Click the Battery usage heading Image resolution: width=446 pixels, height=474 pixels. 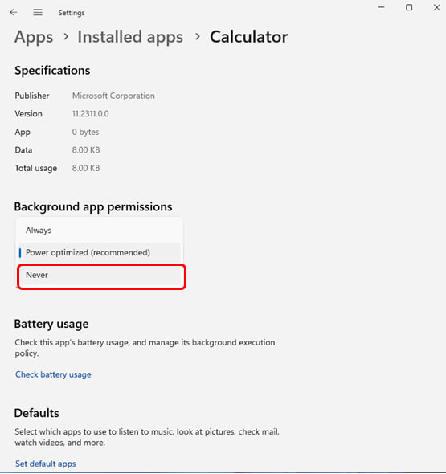point(51,324)
